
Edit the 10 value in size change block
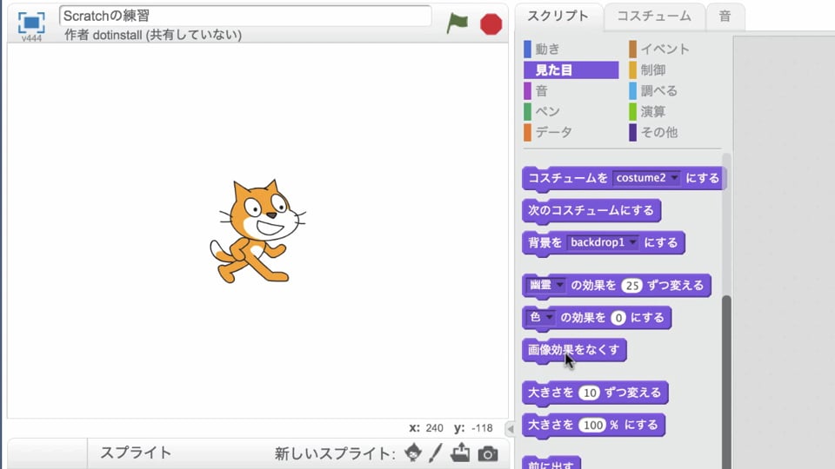590,393
